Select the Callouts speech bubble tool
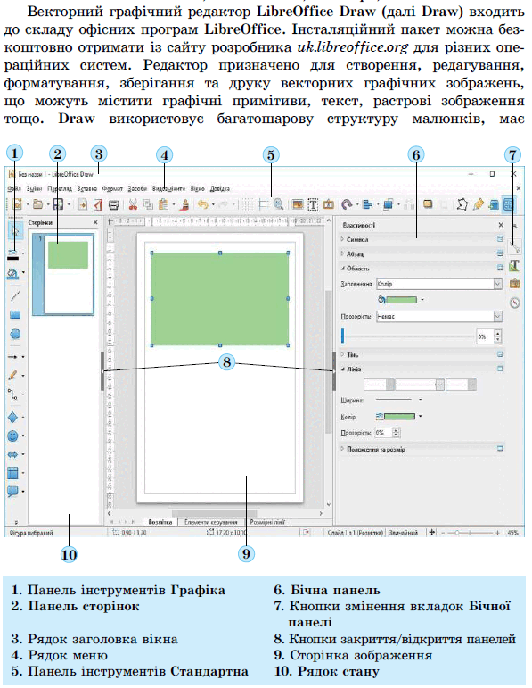 tap(13, 492)
